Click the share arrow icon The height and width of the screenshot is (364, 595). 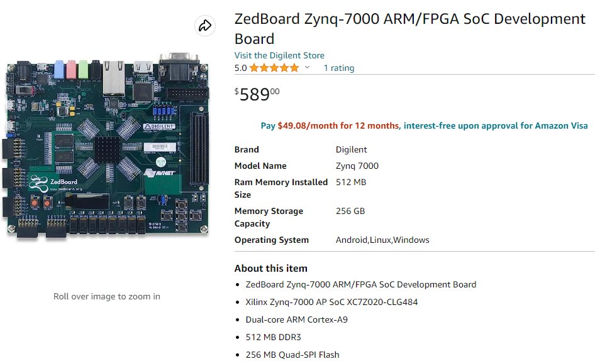tap(204, 26)
